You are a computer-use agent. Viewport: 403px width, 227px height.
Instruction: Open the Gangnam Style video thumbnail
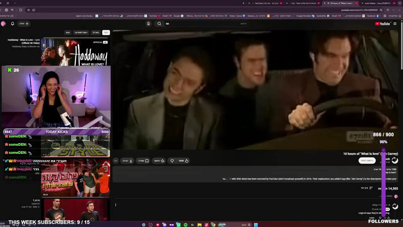click(75, 146)
